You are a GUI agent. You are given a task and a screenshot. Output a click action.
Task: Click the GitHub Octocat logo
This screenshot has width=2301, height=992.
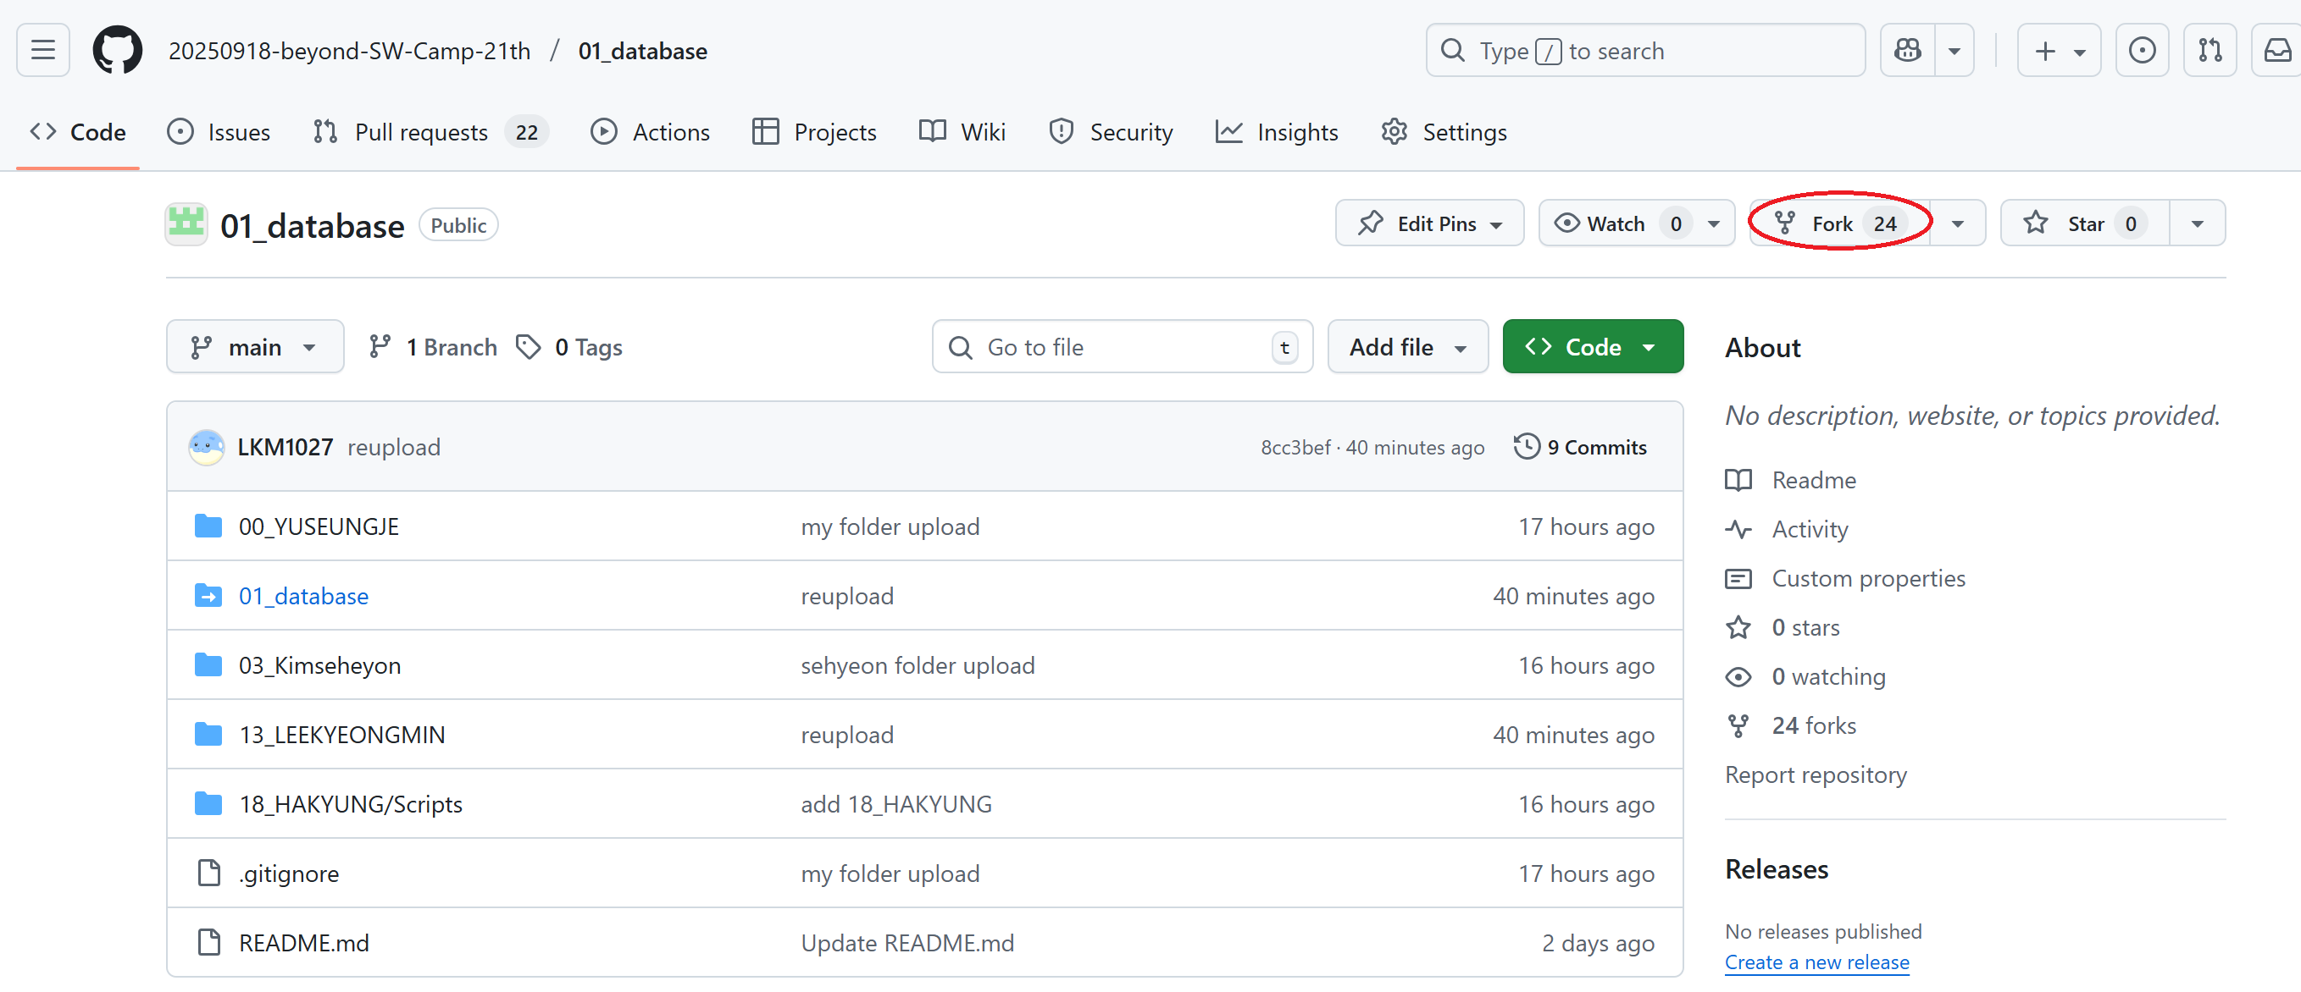117,50
